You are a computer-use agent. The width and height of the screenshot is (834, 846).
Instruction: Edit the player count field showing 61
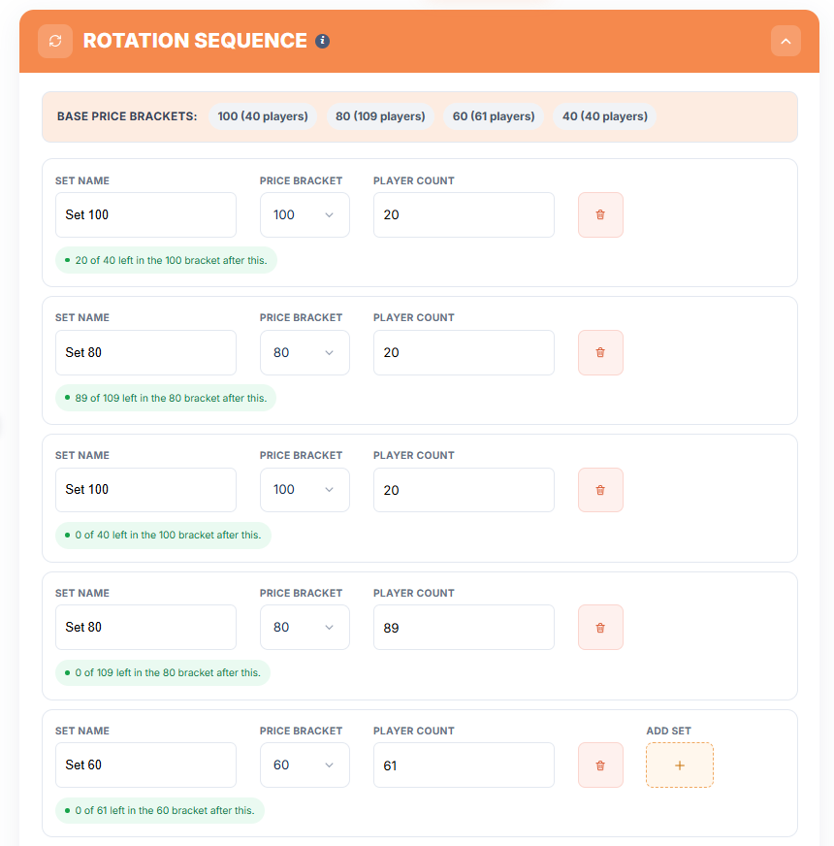coord(464,765)
